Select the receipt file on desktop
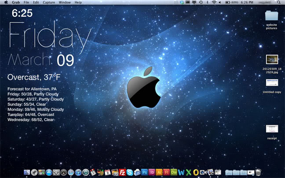The width and height of the screenshot is (285, 178). point(272,132)
